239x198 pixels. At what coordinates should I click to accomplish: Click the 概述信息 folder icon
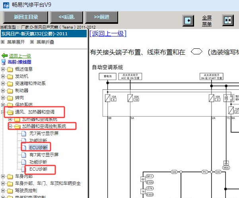pyautogui.click(x=10, y=69)
